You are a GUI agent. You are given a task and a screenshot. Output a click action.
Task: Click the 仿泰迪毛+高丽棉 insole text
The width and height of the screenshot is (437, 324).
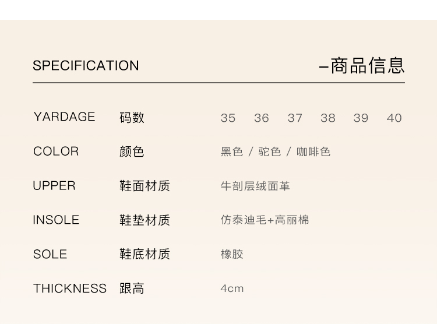pyautogui.click(x=265, y=220)
